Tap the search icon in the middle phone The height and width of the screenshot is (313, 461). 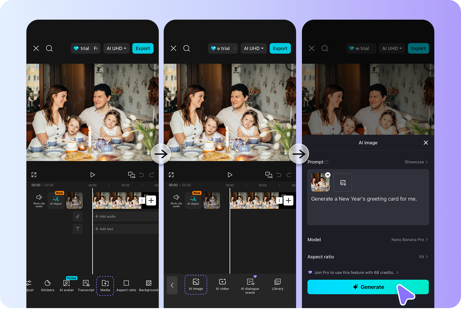(x=187, y=48)
